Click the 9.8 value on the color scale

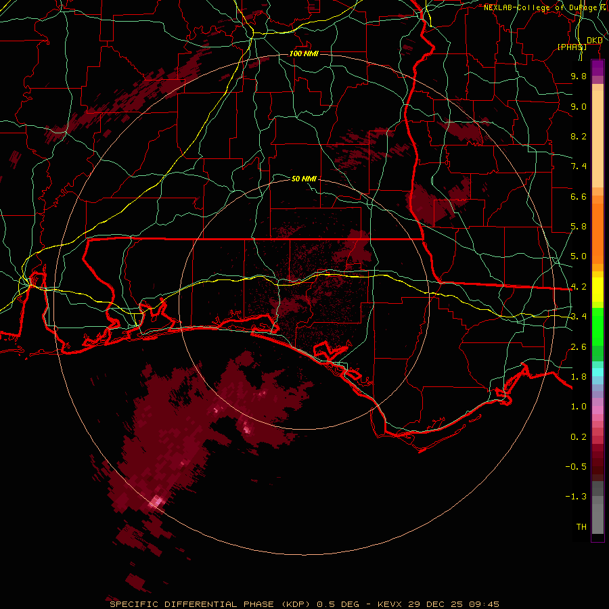(579, 76)
